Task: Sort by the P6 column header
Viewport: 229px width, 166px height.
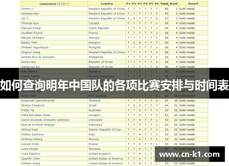Action: tap(157, 4)
